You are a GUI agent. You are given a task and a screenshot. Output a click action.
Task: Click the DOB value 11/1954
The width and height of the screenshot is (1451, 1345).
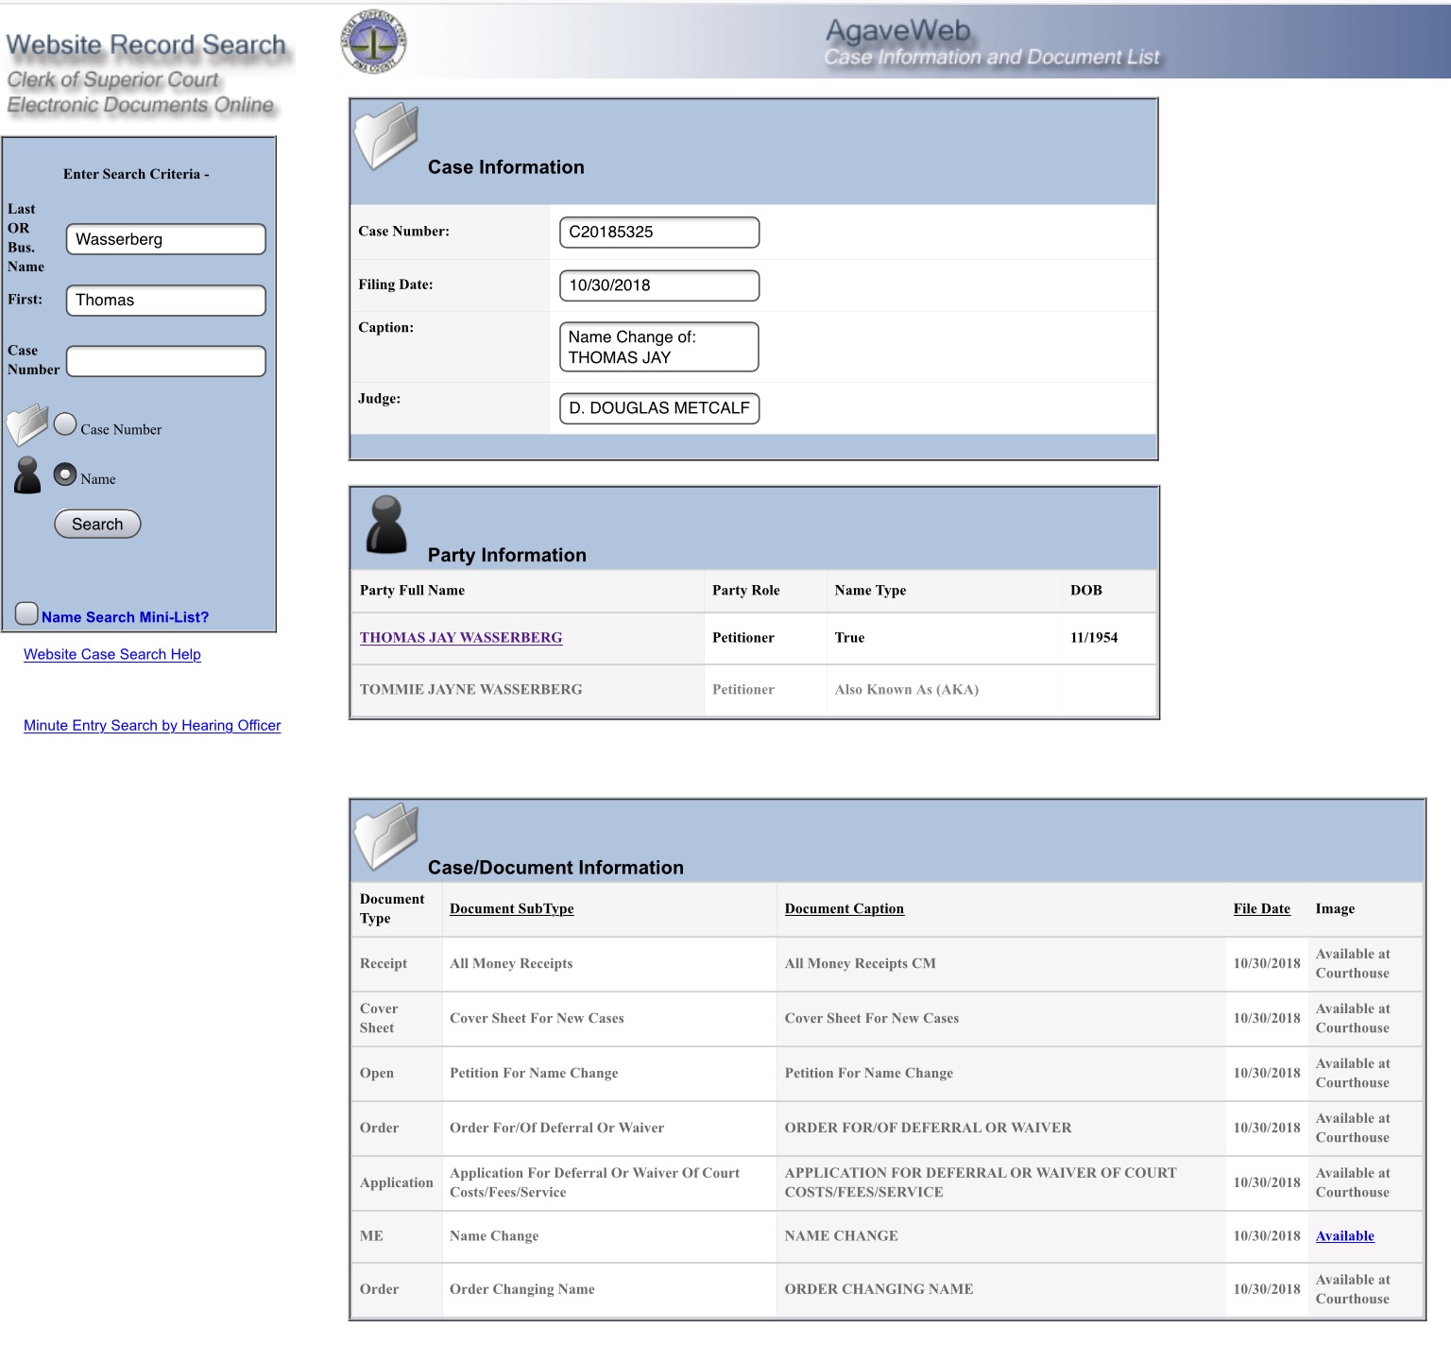pos(1094,637)
